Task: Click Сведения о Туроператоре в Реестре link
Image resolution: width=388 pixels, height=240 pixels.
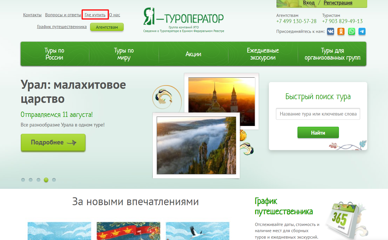Action: pos(184,31)
